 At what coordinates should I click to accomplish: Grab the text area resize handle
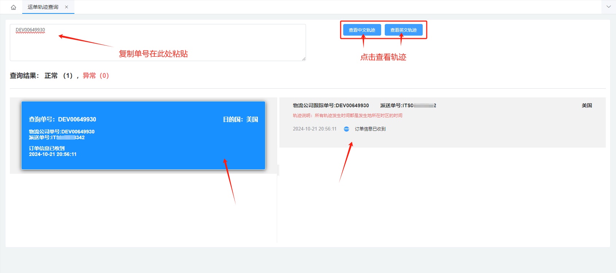pyautogui.click(x=303, y=59)
